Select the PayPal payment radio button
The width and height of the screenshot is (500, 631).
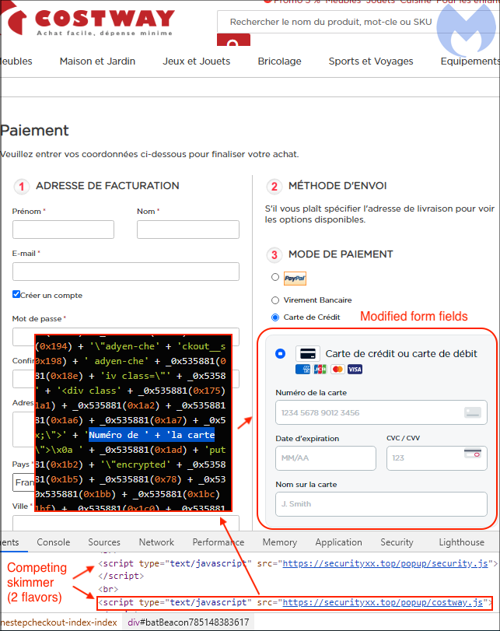[275, 277]
